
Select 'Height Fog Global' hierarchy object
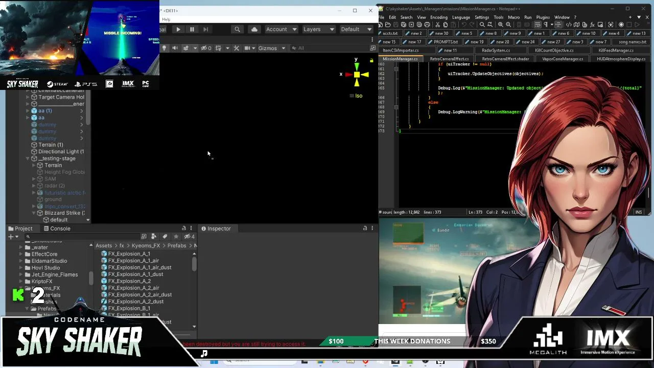point(64,172)
